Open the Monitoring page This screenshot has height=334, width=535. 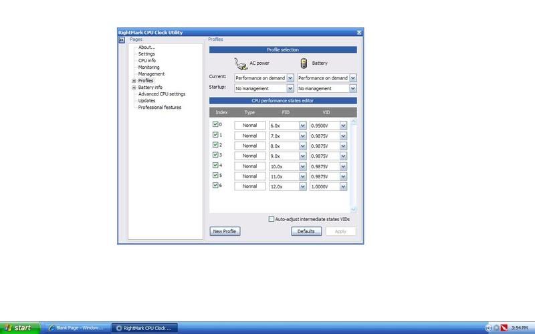[x=148, y=67]
